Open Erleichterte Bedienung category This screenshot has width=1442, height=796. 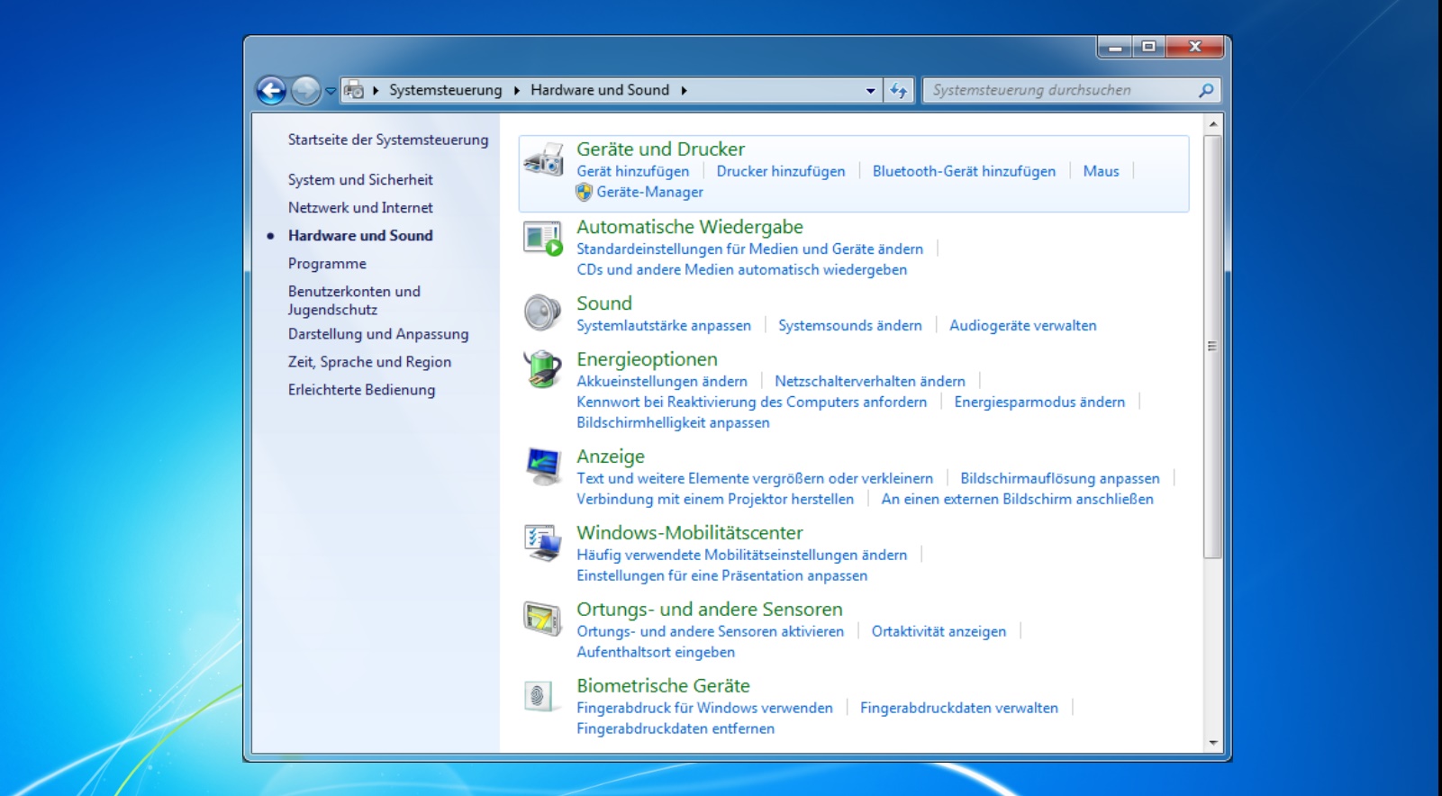pyautogui.click(x=361, y=390)
